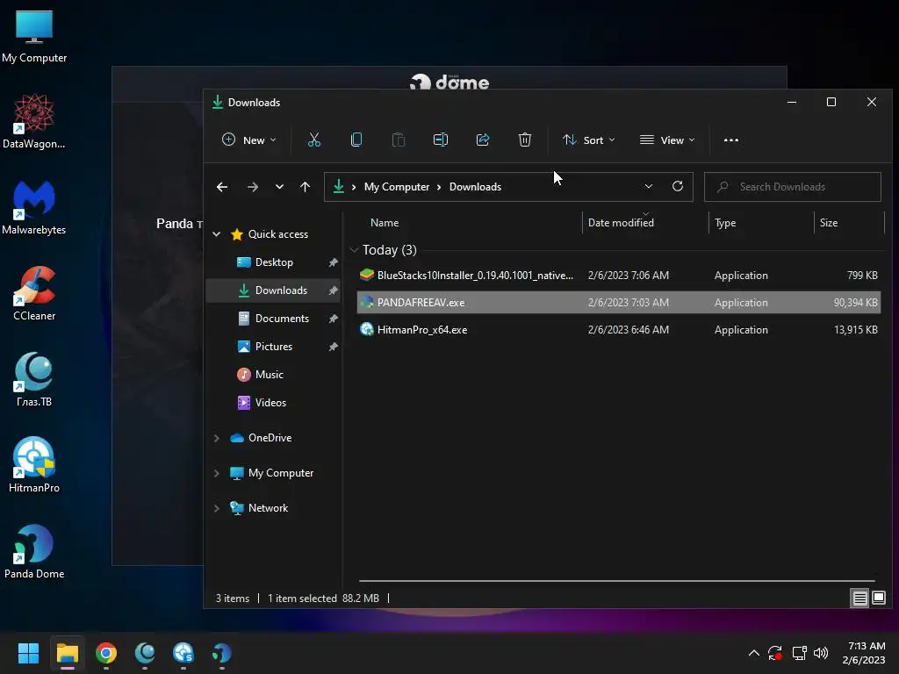This screenshot has width=899, height=674.
Task: Collapse the Today group
Action: (355, 250)
